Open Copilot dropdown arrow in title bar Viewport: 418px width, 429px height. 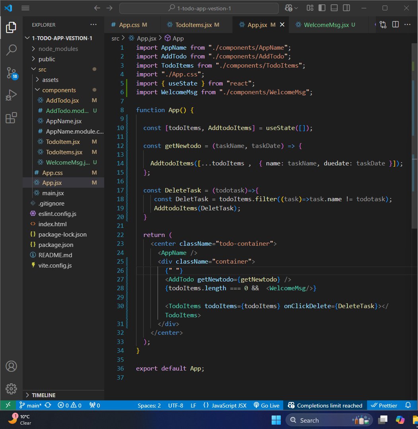[x=296, y=8]
